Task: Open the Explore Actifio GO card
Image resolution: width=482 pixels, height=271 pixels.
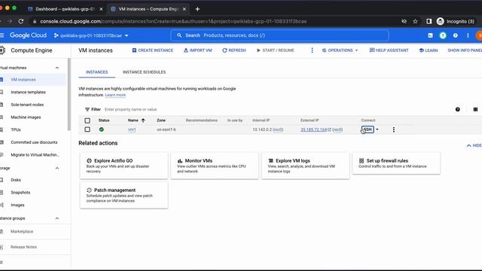Action: (x=124, y=166)
